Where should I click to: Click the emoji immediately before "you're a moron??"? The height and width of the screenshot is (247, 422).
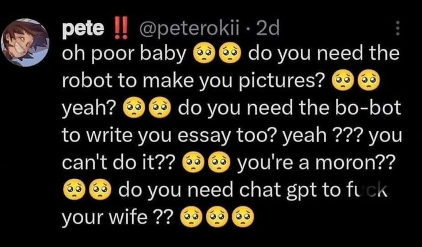pos(220,162)
